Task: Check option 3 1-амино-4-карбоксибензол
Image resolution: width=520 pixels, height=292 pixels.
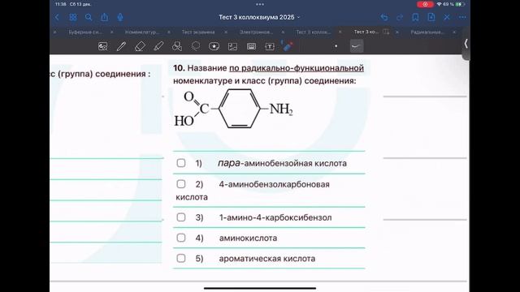Action: (x=181, y=217)
